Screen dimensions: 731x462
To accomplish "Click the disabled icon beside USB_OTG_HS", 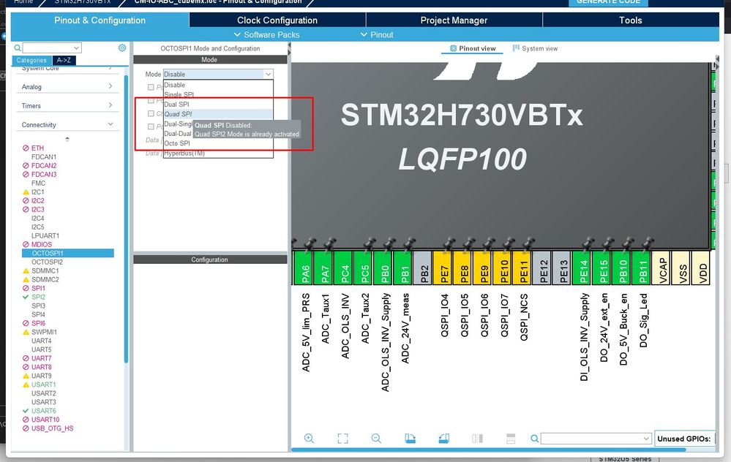I will point(26,428).
